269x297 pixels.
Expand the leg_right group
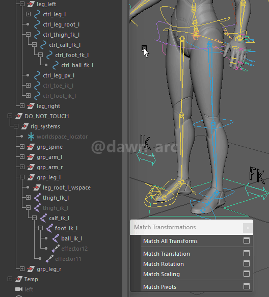(x=22, y=105)
